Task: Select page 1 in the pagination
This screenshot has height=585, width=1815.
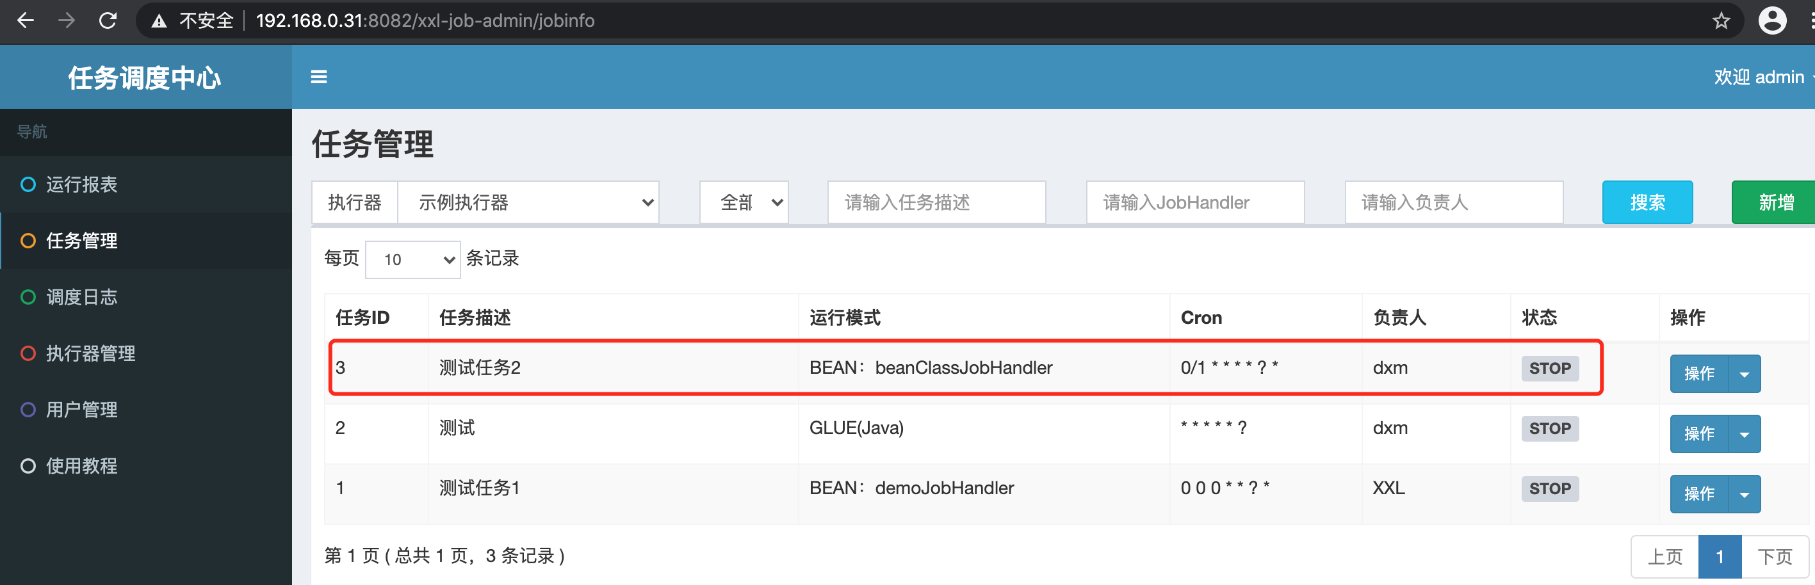Action: (1720, 557)
